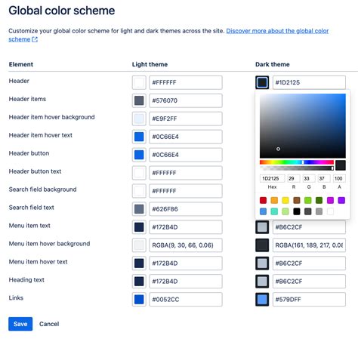Open Header items light theme swatch
Image resolution: width=358 pixels, height=339 pixels.
pyautogui.click(x=139, y=100)
